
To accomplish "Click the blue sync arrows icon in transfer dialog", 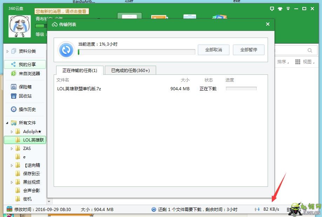I will click(x=66, y=50).
